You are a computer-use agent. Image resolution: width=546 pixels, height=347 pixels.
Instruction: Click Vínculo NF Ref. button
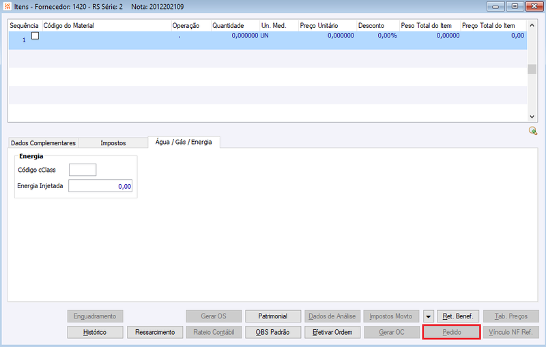(x=511, y=333)
